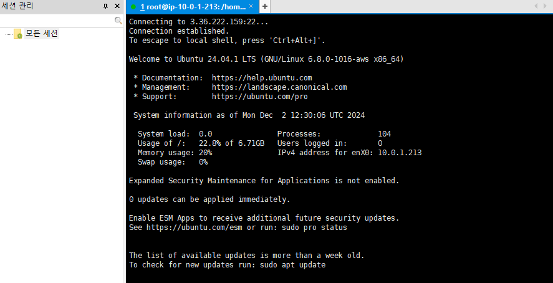This screenshot has width=553, height=283.
Task: Pin the session manager panel
Action: click(105, 6)
